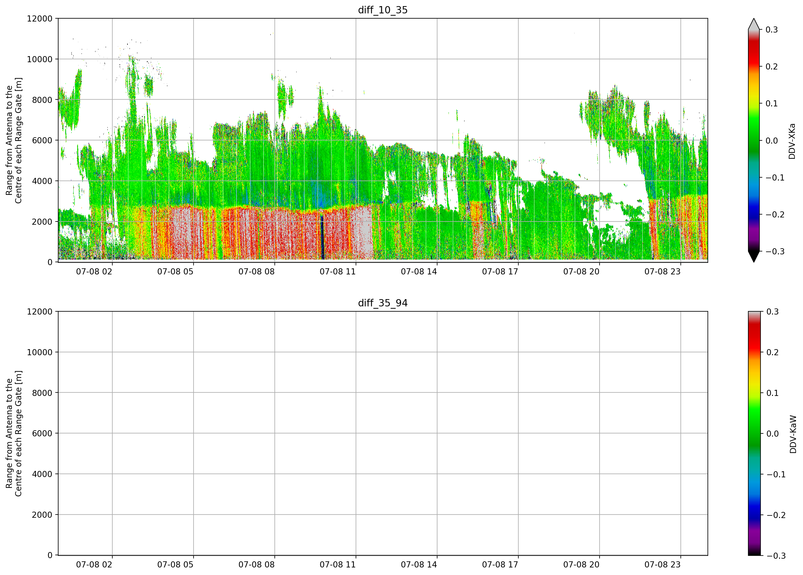Pick the −0.2 tick on DDV-KaW colorbar
Screen dimensions: 803x575
click(x=776, y=515)
